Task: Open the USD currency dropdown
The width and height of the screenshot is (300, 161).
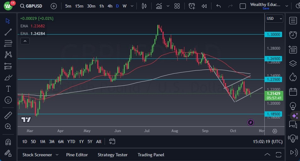Action: tap(274, 19)
